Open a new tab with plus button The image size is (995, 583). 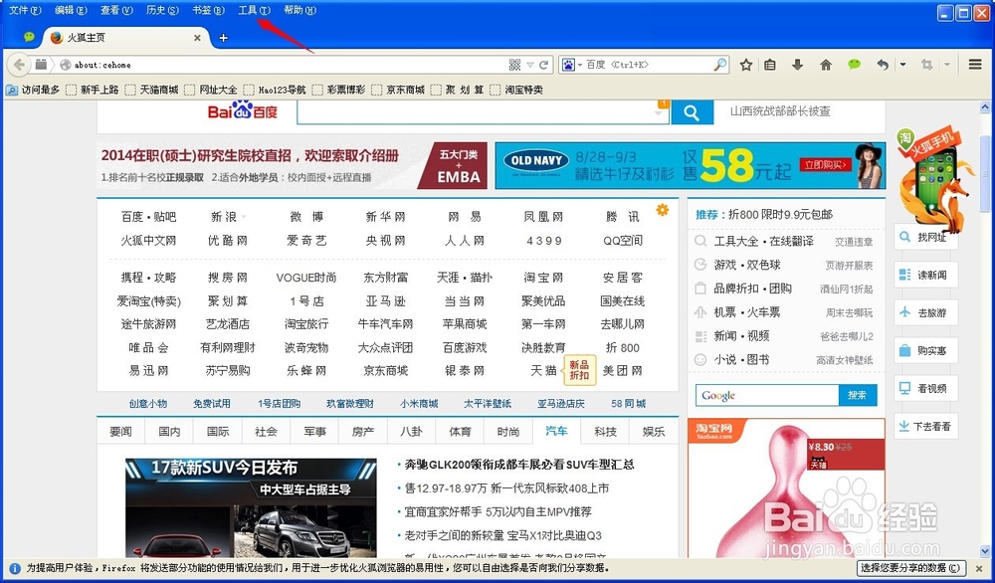pyautogui.click(x=223, y=38)
